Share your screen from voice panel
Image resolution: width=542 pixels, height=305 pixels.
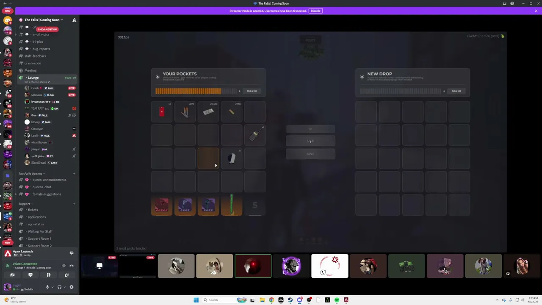30,275
